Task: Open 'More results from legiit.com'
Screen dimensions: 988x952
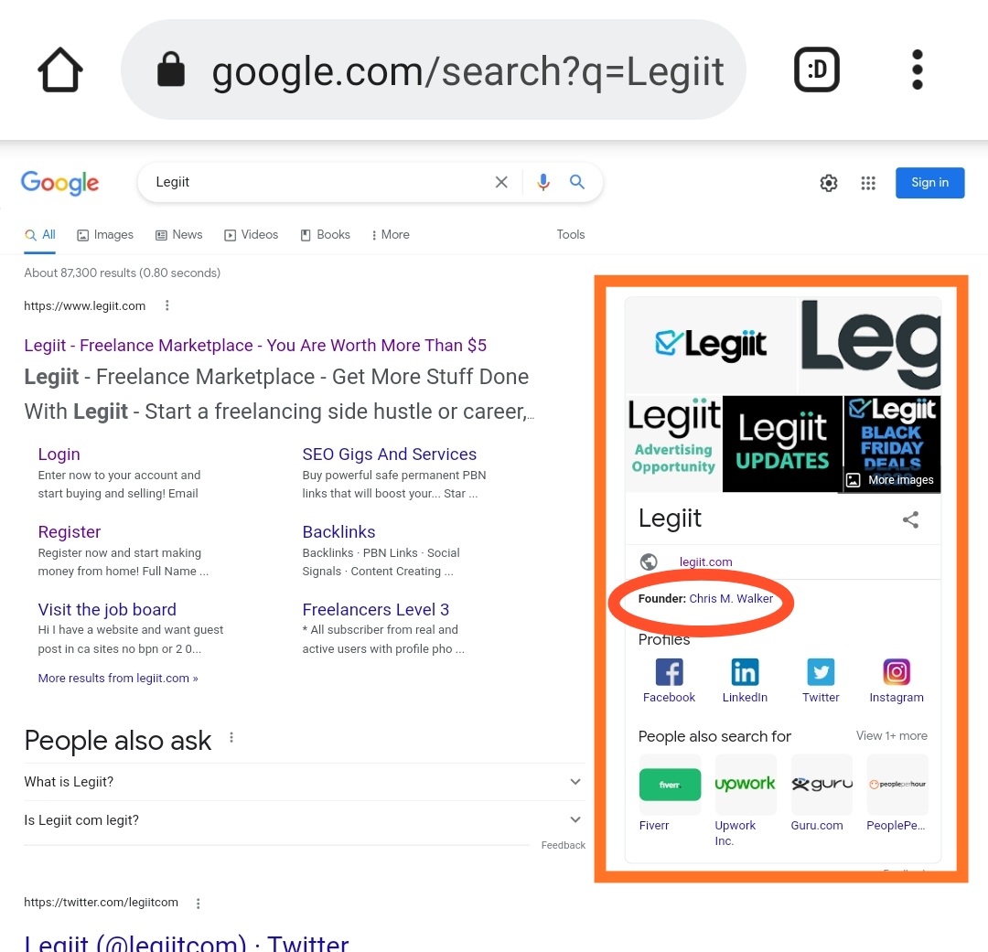Action: pos(117,678)
